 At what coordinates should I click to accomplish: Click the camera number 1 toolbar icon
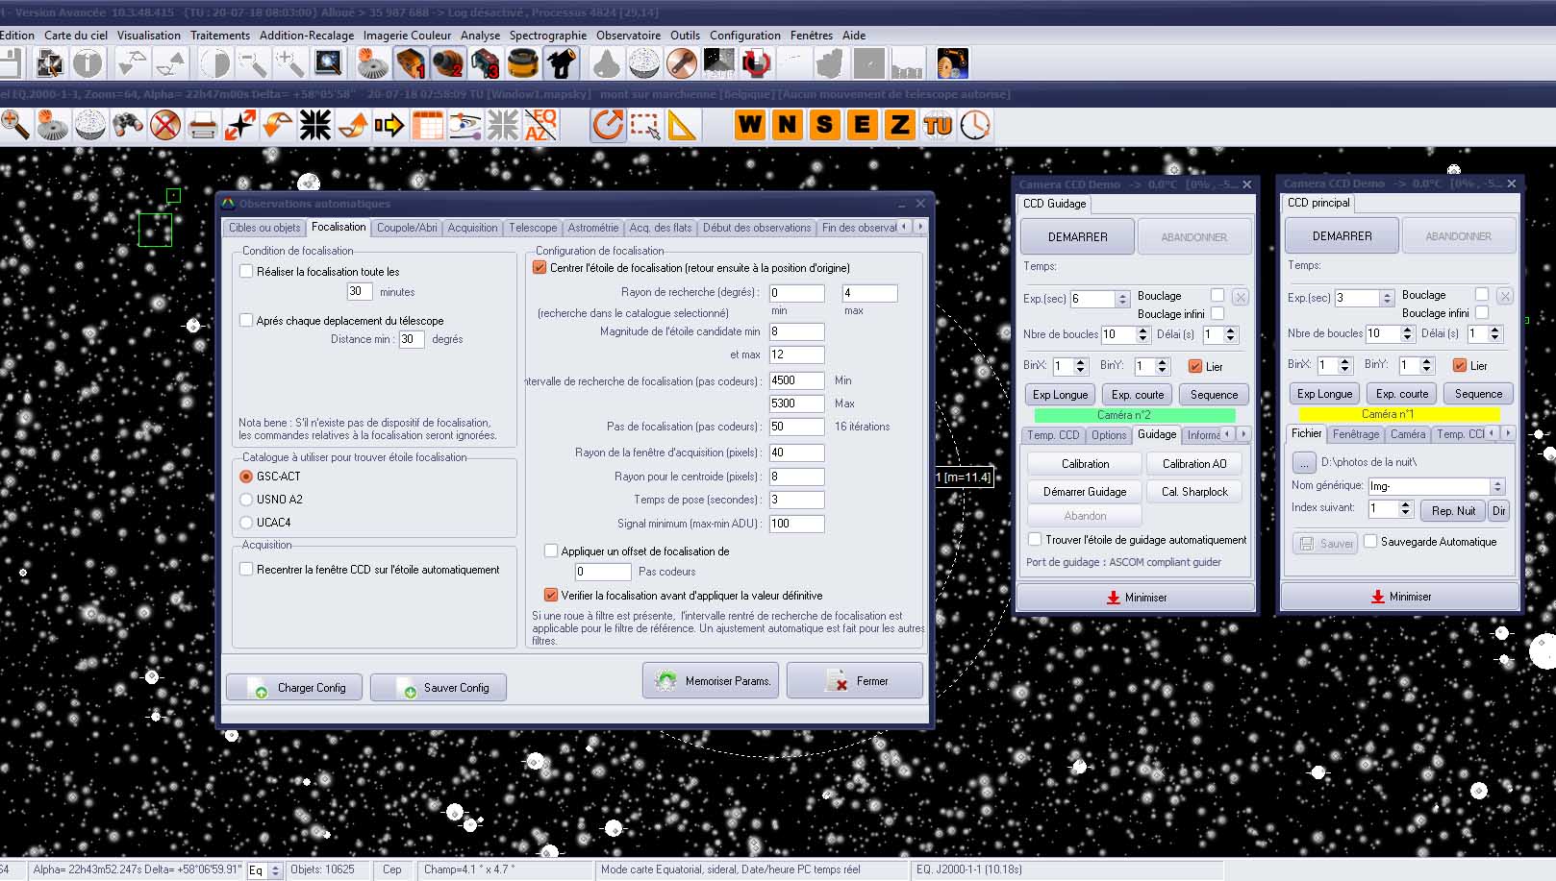(410, 64)
